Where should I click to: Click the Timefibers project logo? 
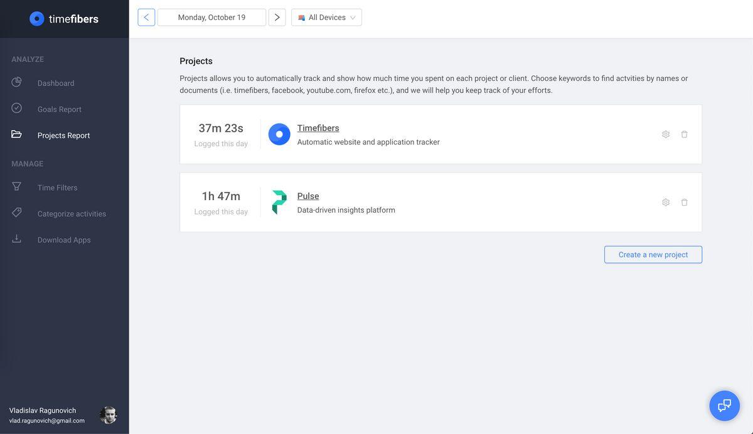[279, 134]
